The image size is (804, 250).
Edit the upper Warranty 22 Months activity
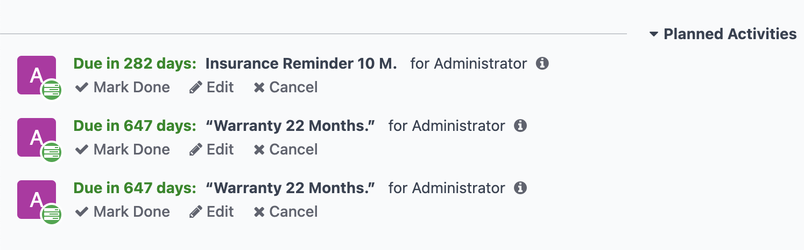click(x=211, y=150)
